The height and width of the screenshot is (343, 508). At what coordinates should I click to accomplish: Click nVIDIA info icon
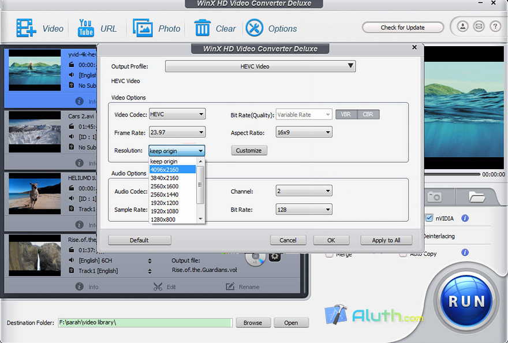tap(465, 218)
